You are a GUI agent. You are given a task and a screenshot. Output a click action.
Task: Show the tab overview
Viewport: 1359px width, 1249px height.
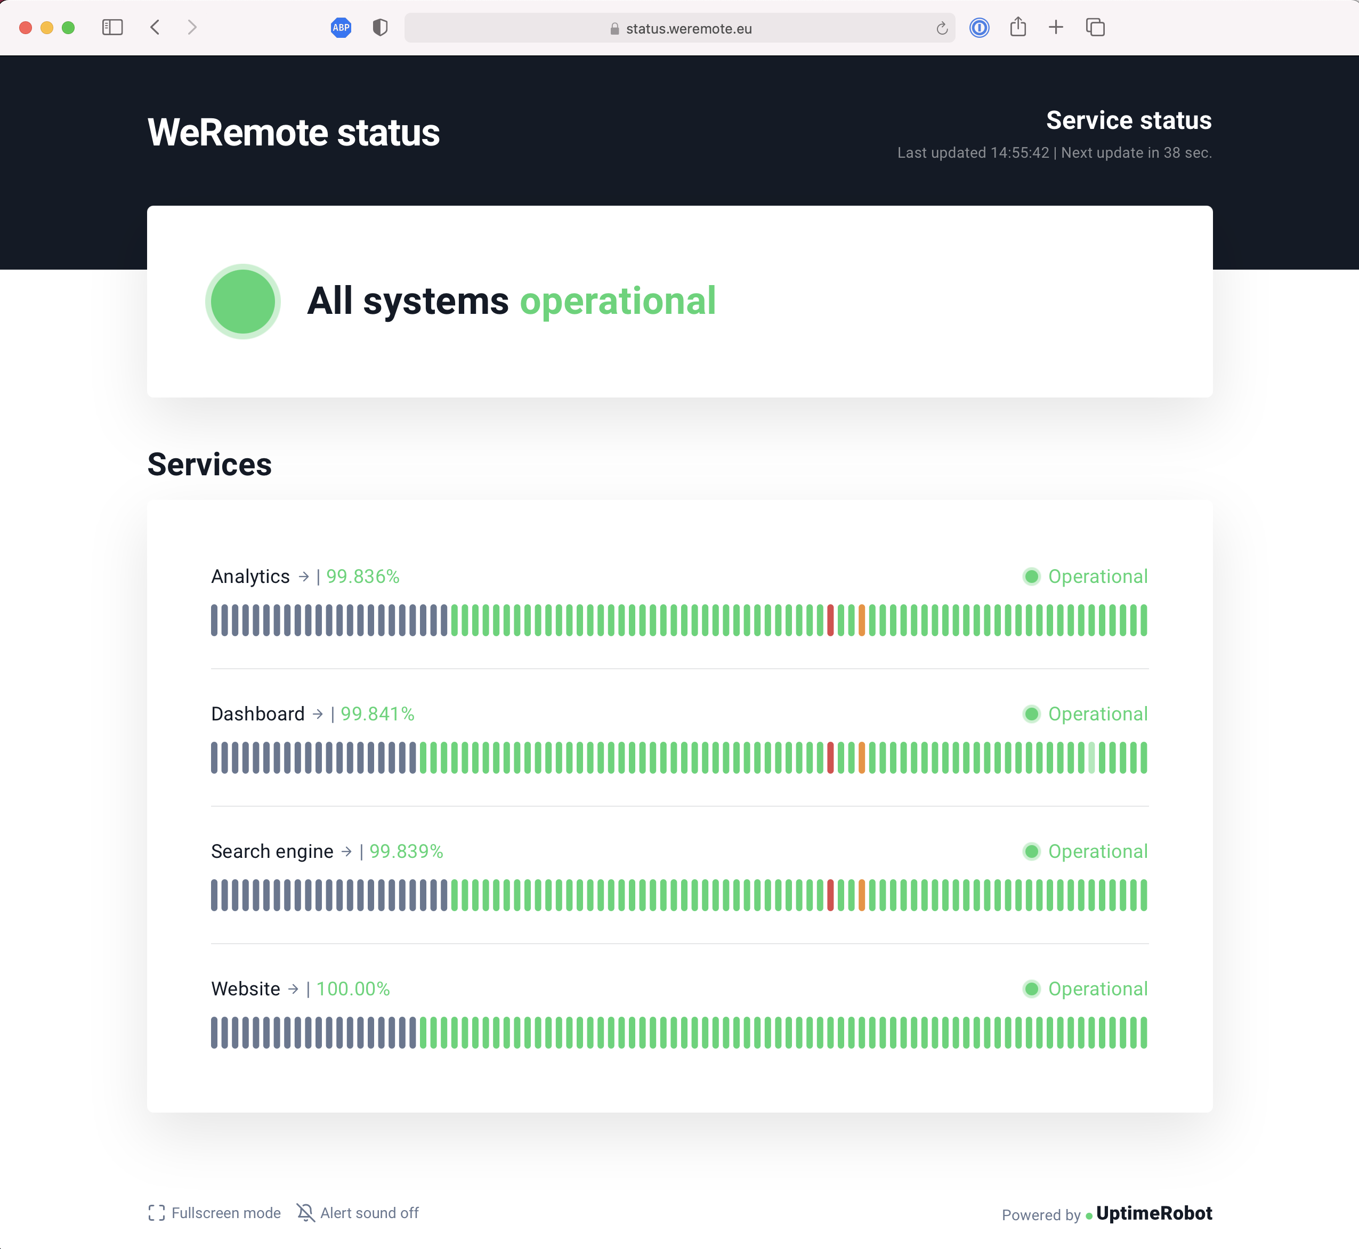[x=1095, y=28]
